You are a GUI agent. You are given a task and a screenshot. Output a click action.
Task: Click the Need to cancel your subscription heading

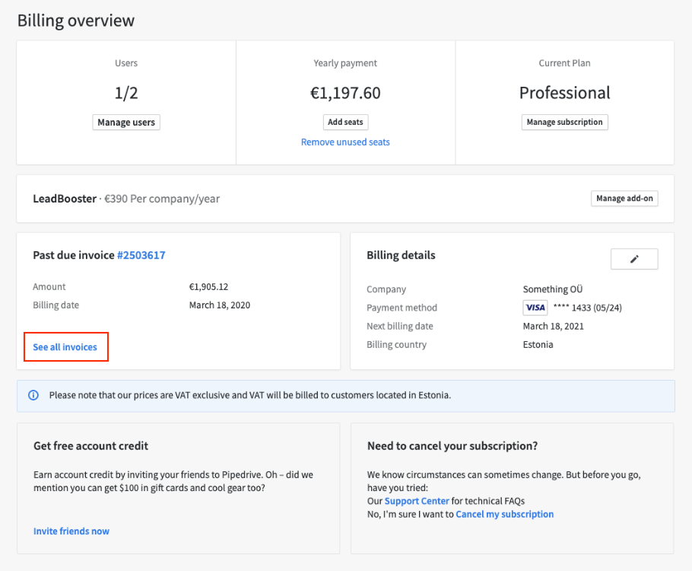452,446
